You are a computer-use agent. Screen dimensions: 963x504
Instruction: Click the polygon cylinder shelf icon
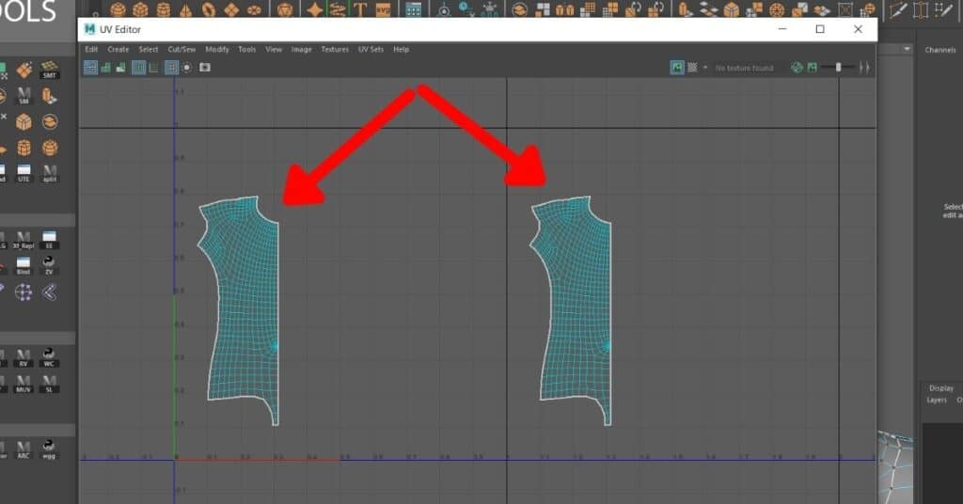click(x=164, y=9)
